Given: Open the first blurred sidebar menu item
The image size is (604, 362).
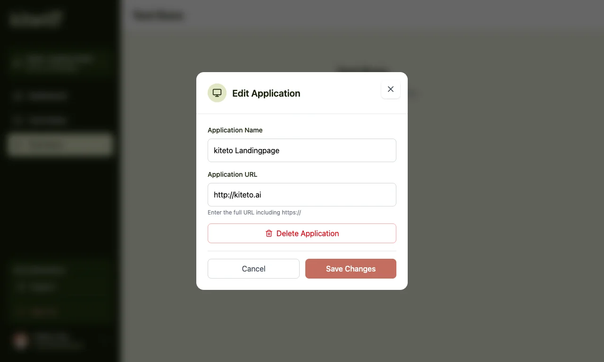Looking at the screenshot, I should coord(47,96).
